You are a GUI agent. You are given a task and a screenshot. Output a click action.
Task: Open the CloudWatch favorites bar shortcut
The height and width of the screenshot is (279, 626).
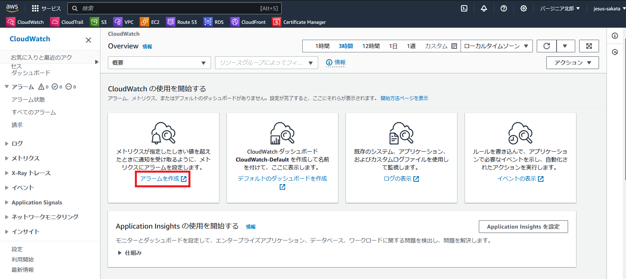[25, 22]
